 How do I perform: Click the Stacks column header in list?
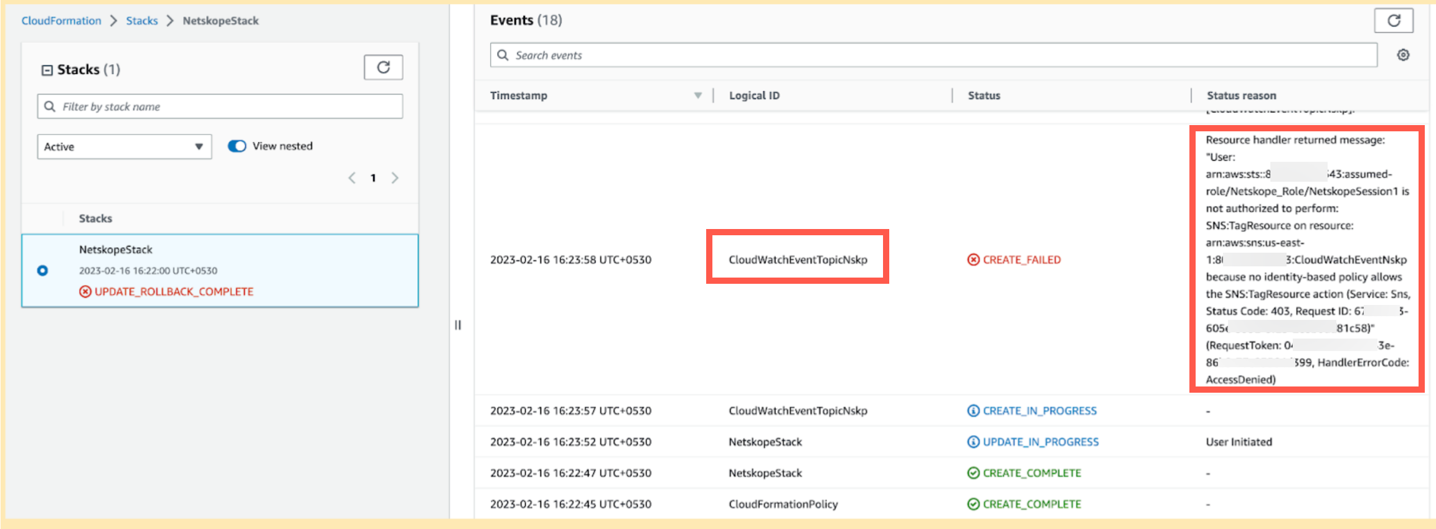point(95,218)
